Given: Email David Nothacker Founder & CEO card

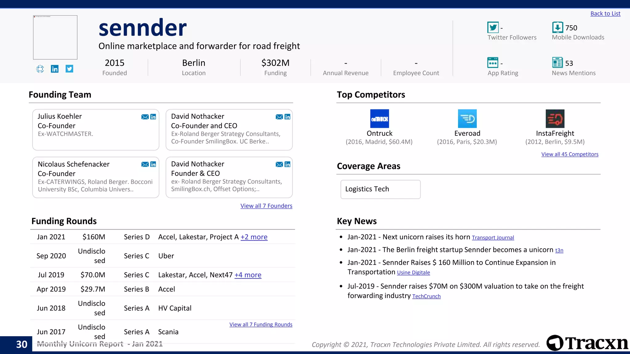Looking at the screenshot, I should [x=279, y=164].
